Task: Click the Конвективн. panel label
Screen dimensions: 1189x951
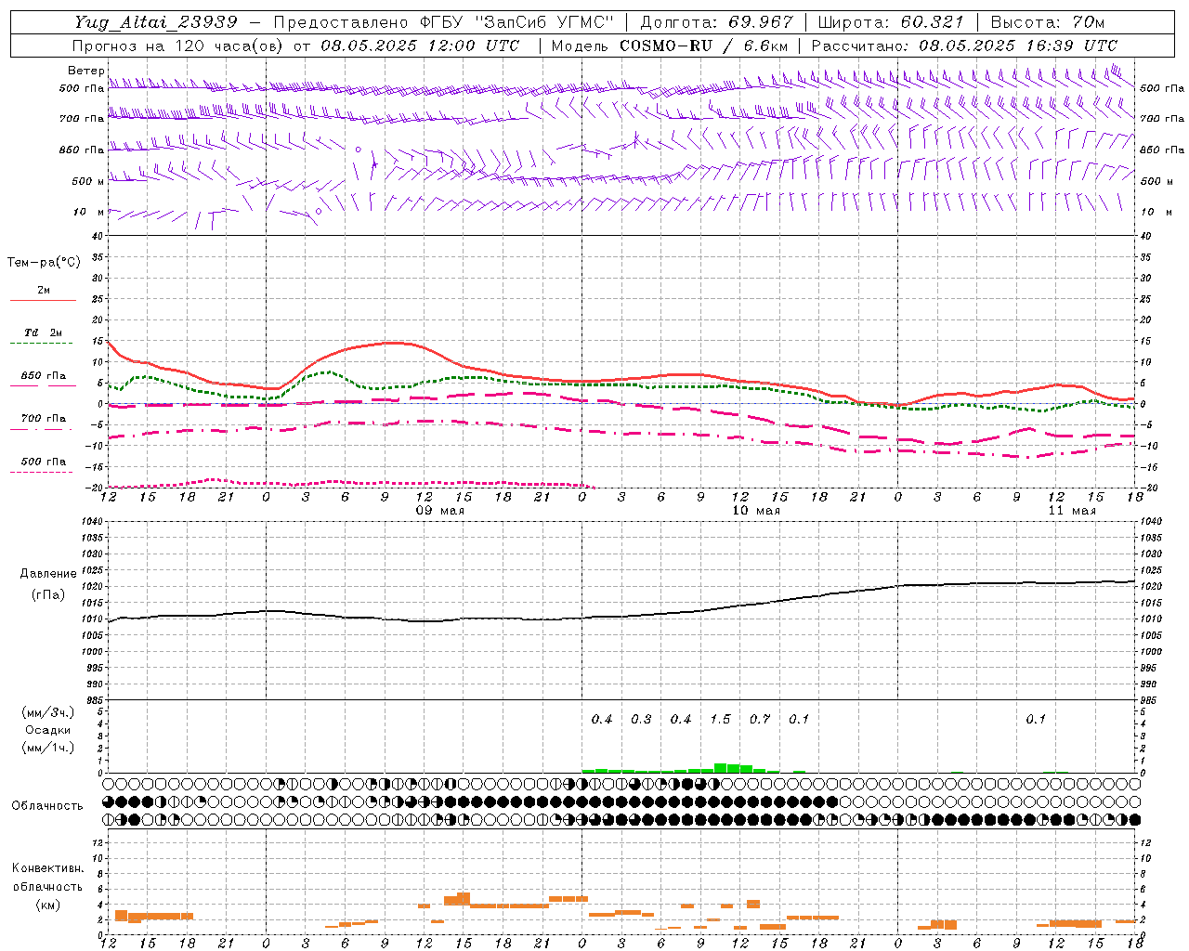Action: tap(48, 868)
